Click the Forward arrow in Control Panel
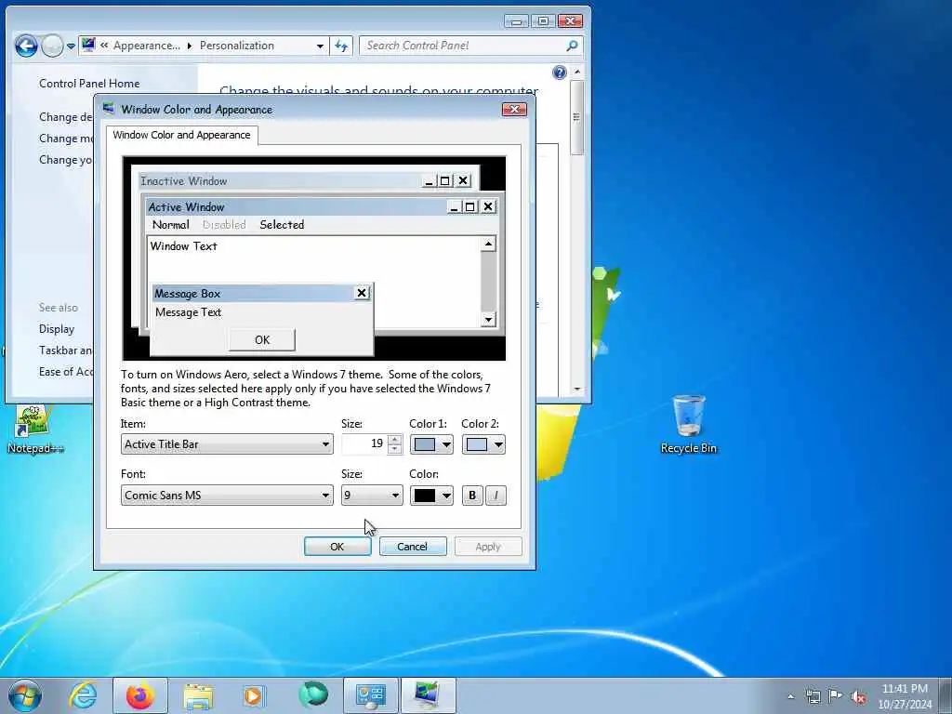The height and width of the screenshot is (714, 952). (x=52, y=46)
